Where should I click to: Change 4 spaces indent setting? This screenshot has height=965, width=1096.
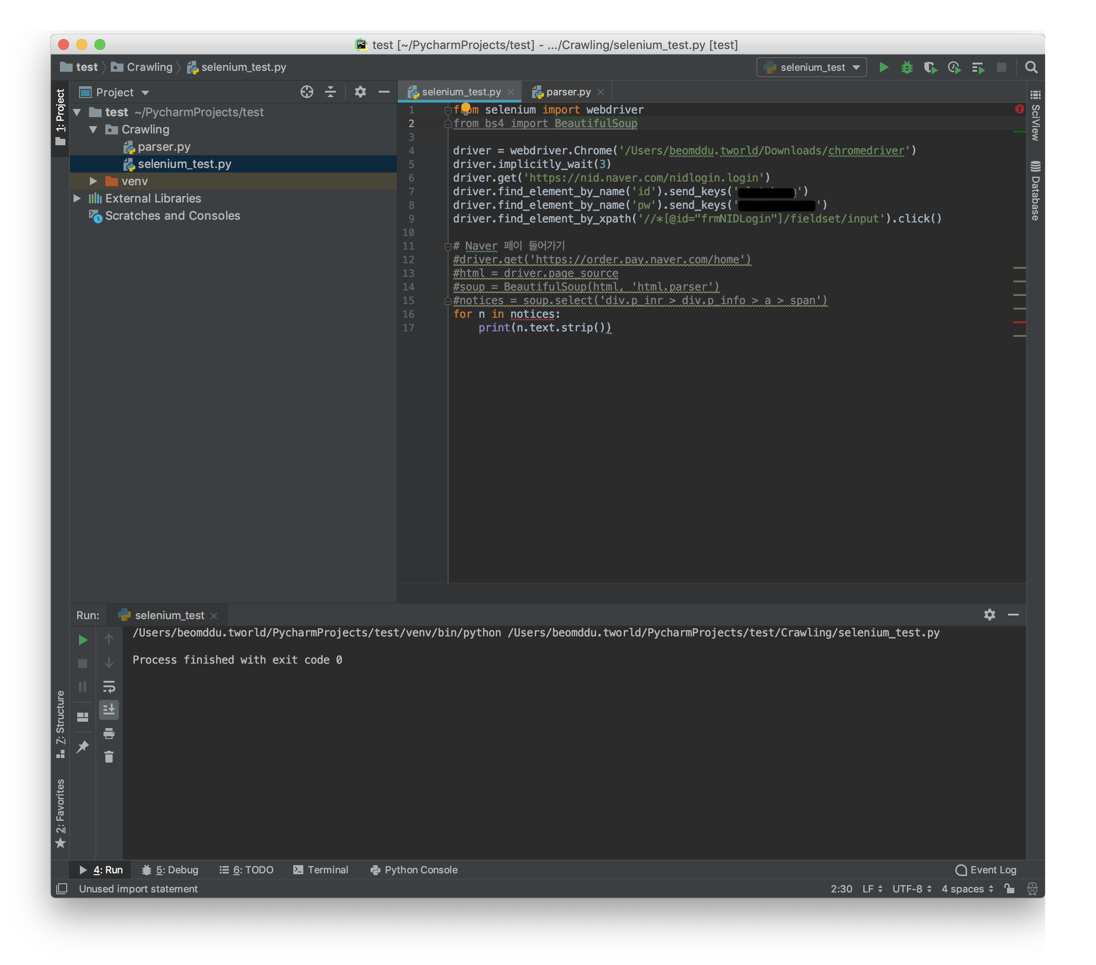[x=968, y=888]
